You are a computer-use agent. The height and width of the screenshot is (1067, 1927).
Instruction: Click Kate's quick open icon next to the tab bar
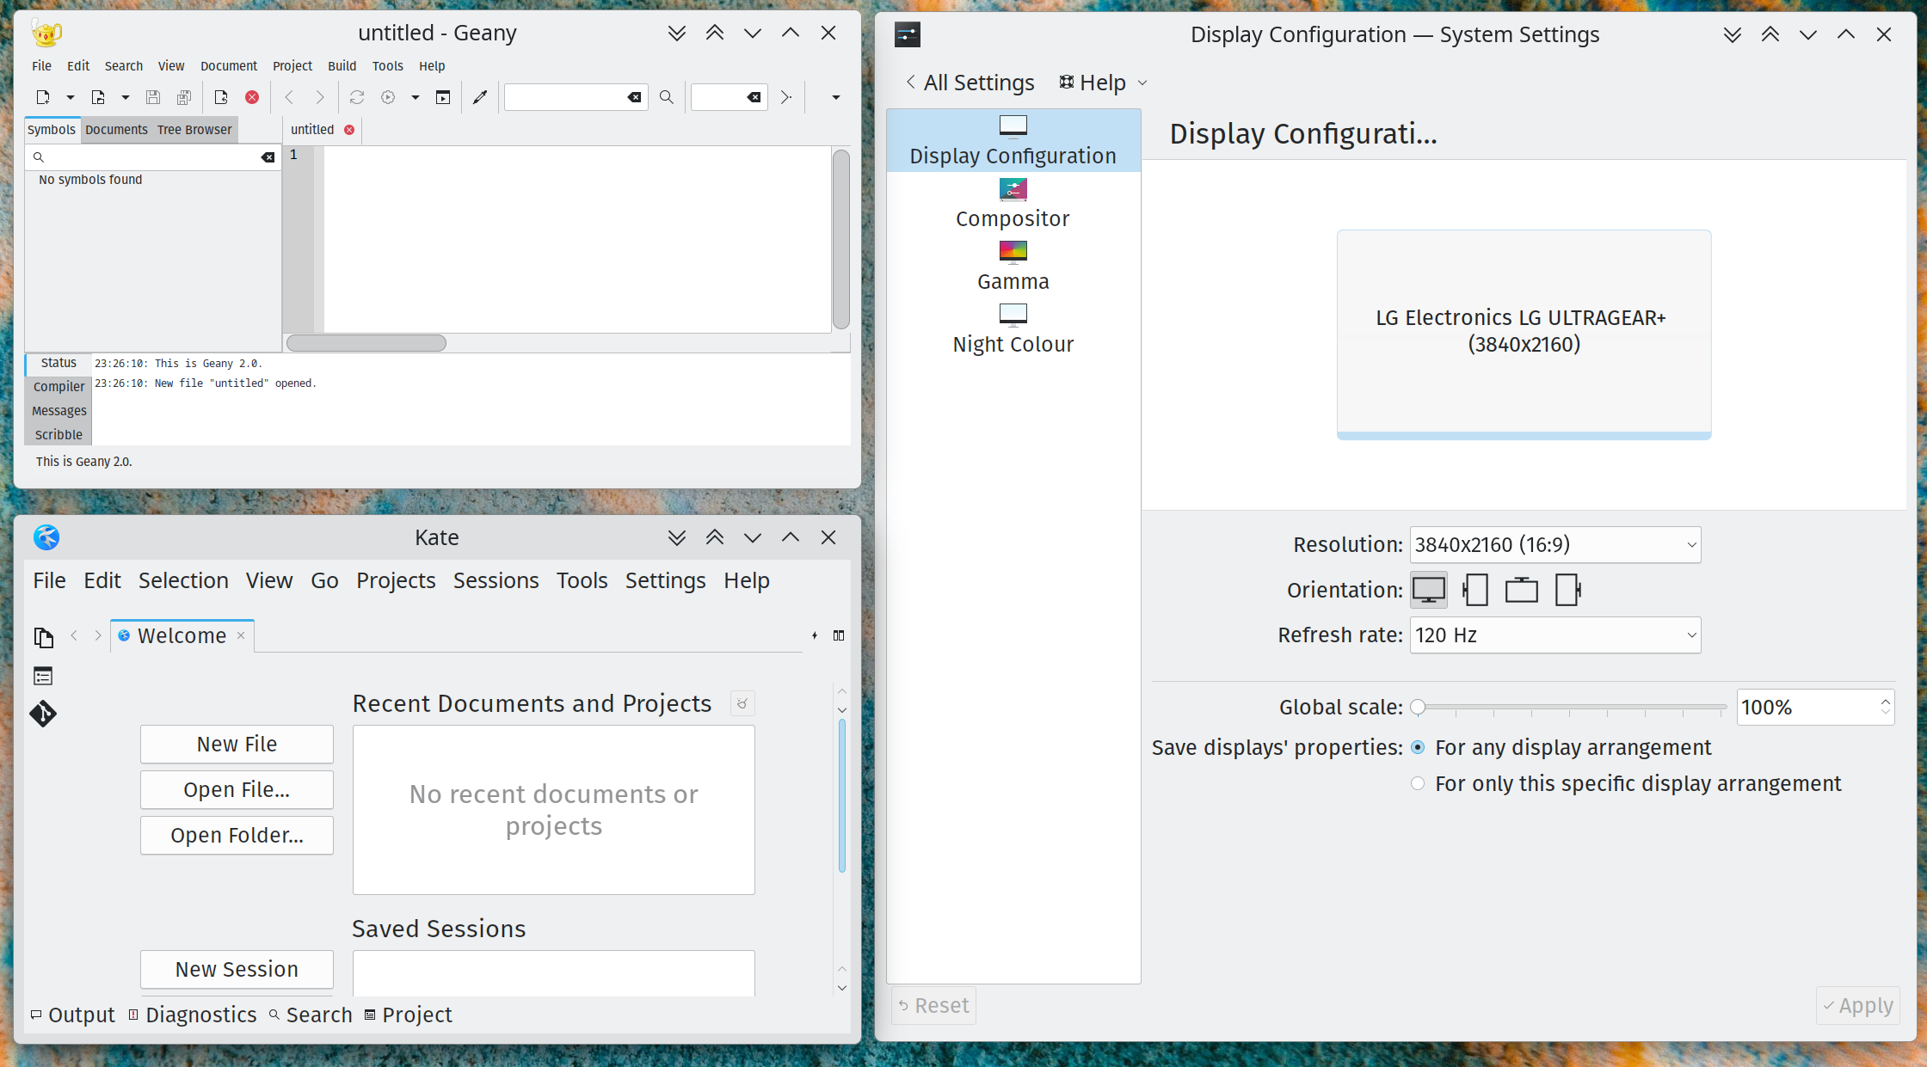815,635
